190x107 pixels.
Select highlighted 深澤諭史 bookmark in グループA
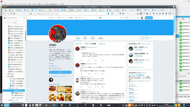point(14,90)
